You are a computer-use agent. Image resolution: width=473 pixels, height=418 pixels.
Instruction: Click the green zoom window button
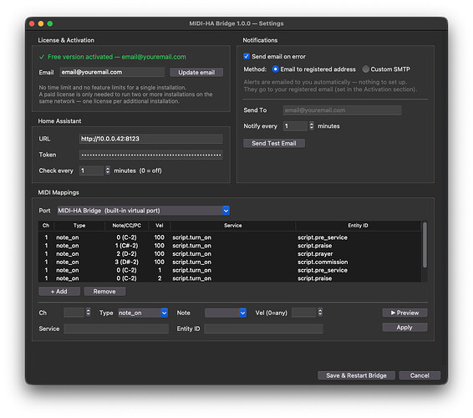coord(50,23)
